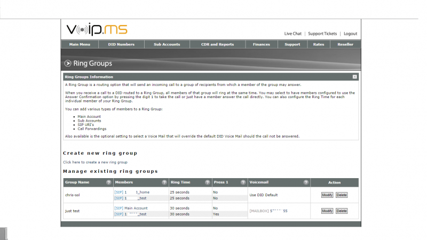The height and width of the screenshot is (240, 427).
Task: Click the Use DID Default voicemail cell
Action: tap(263, 195)
